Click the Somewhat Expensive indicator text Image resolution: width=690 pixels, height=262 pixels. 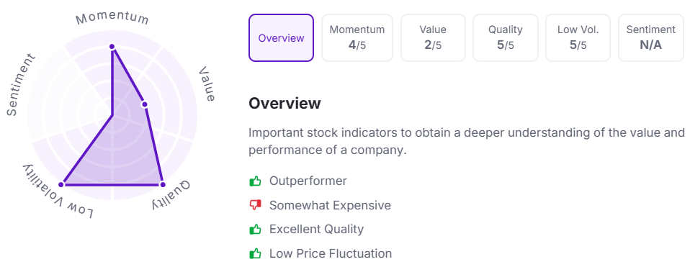pos(330,205)
